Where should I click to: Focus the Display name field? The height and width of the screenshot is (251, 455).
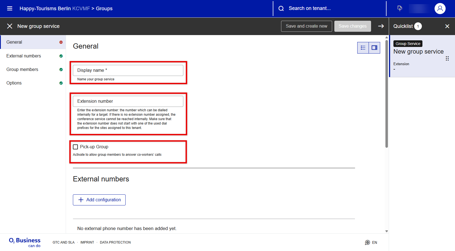point(128,70)
